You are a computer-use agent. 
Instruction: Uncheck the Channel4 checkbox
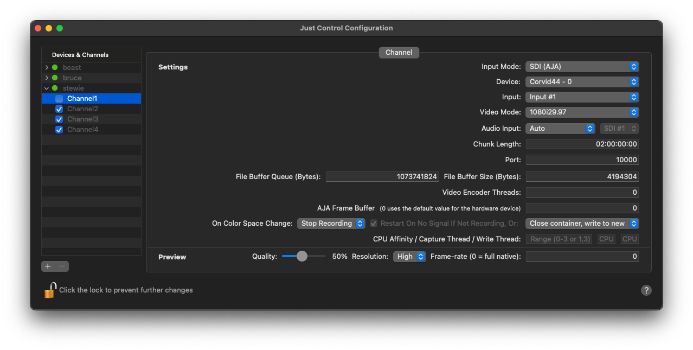point(59,130)
